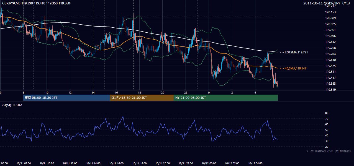This screenshot has width=354, height=166.
Task: Click RSI scale value 80
Action: (x=327, y=113)
